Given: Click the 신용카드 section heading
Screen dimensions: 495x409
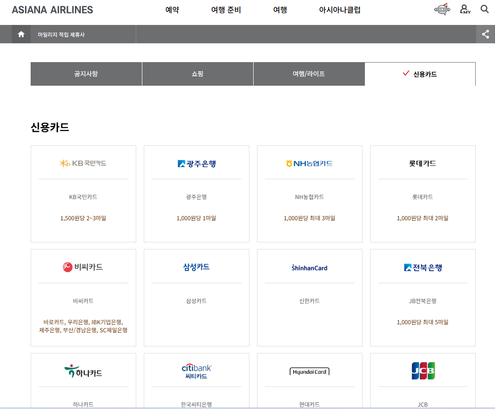Looking at the screenshot, I should (x=50, y=127).
